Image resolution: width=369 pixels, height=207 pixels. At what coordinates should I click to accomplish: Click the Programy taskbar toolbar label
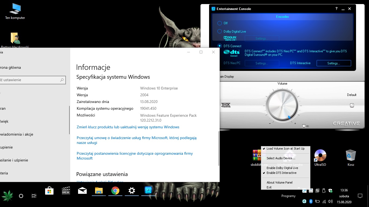pyautogui.click(x=288, y=196)
